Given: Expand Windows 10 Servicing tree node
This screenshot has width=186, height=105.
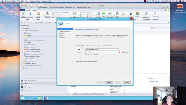Looking at the screenshot, I should (x=22, y=64).
